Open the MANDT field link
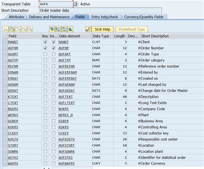This screenshot has height=169, width=204. point(13,42)
